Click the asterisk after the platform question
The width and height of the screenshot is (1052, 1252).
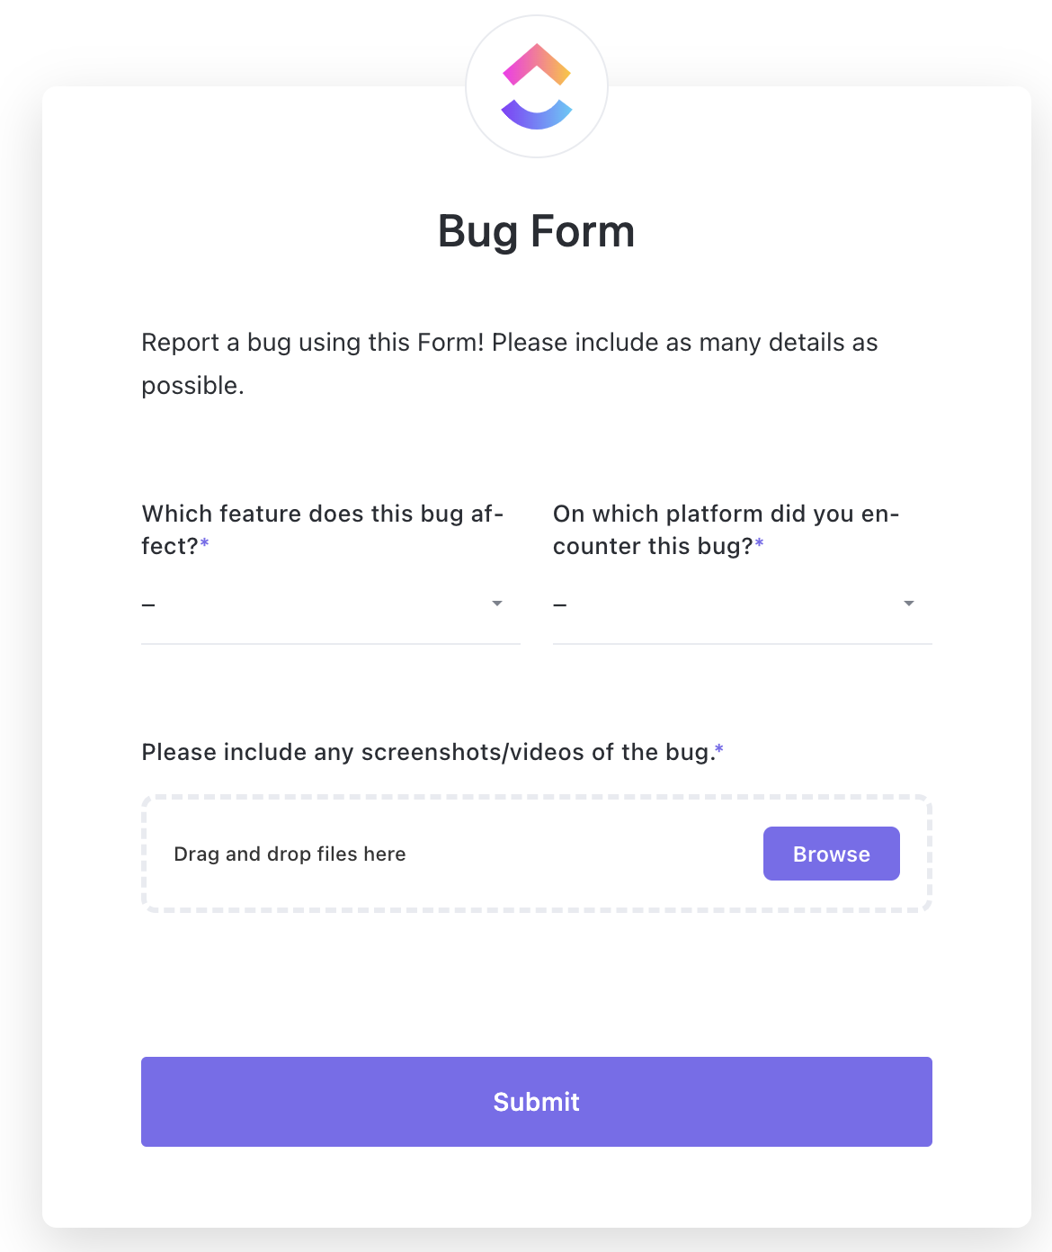pos(760,543)
